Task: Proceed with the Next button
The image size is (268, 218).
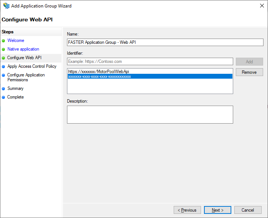Action: tap(217, 210)
